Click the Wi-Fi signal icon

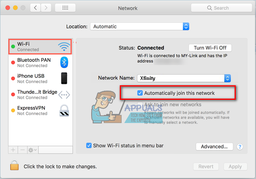point(64,46)
